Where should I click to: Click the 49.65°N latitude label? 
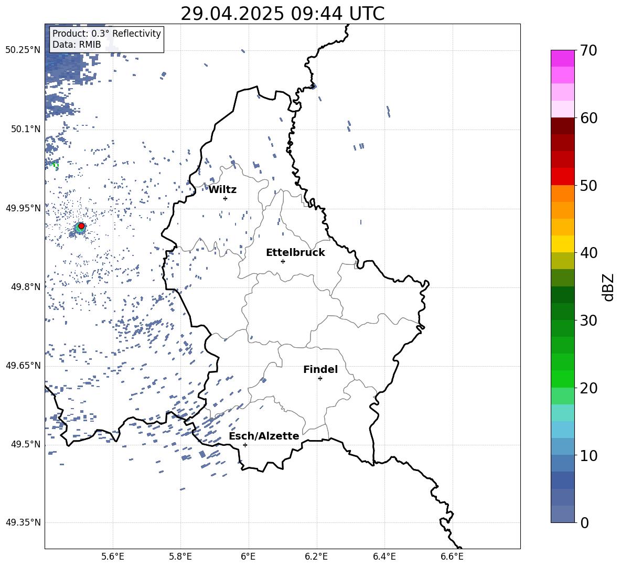coord(23,365)
